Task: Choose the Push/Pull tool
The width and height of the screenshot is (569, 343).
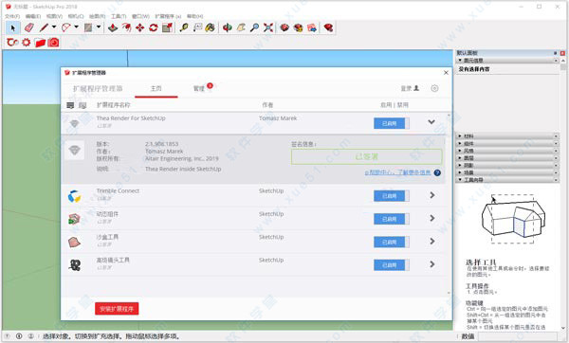Action: tap(113, 27)
